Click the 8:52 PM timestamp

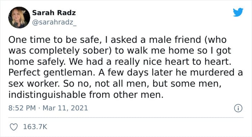coord(22,108)
